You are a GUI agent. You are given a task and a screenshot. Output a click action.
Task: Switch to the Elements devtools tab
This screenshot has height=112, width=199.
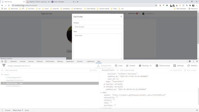13,61
